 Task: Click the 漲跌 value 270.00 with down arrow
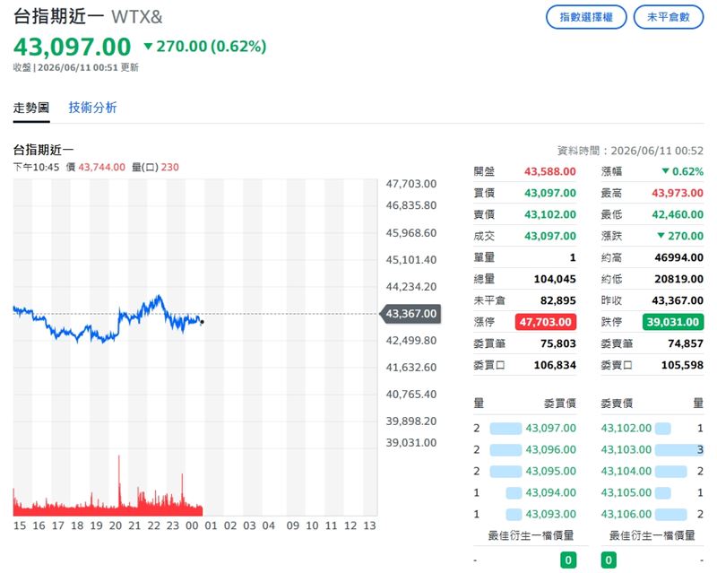(680, 236)
